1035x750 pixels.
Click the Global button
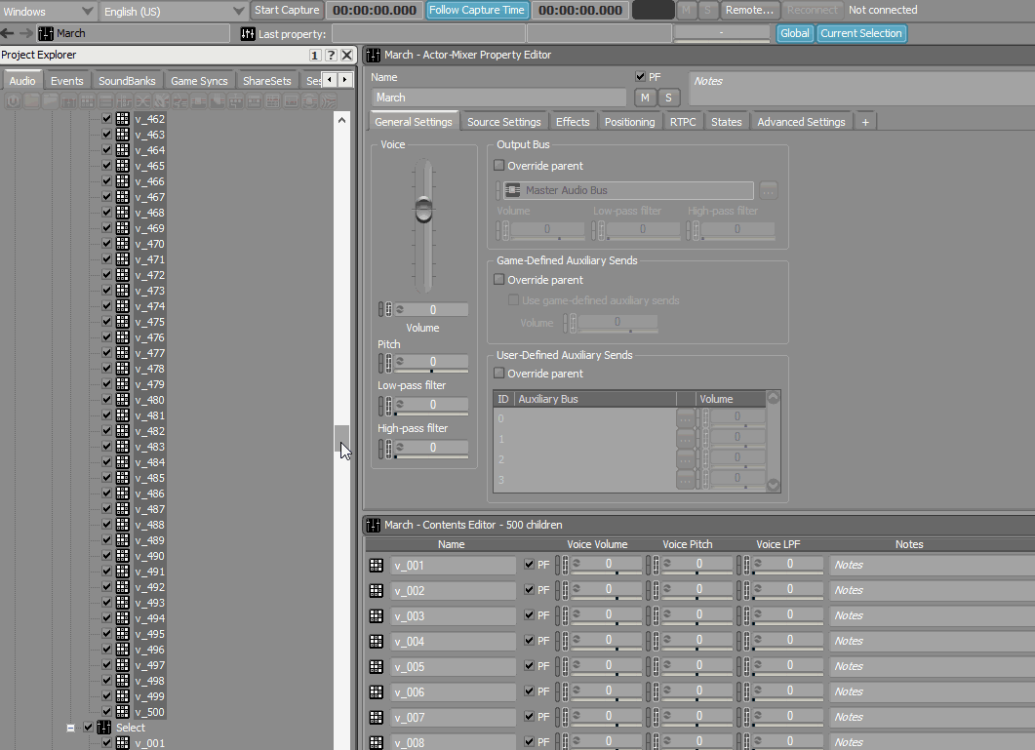tap(794, 33)
